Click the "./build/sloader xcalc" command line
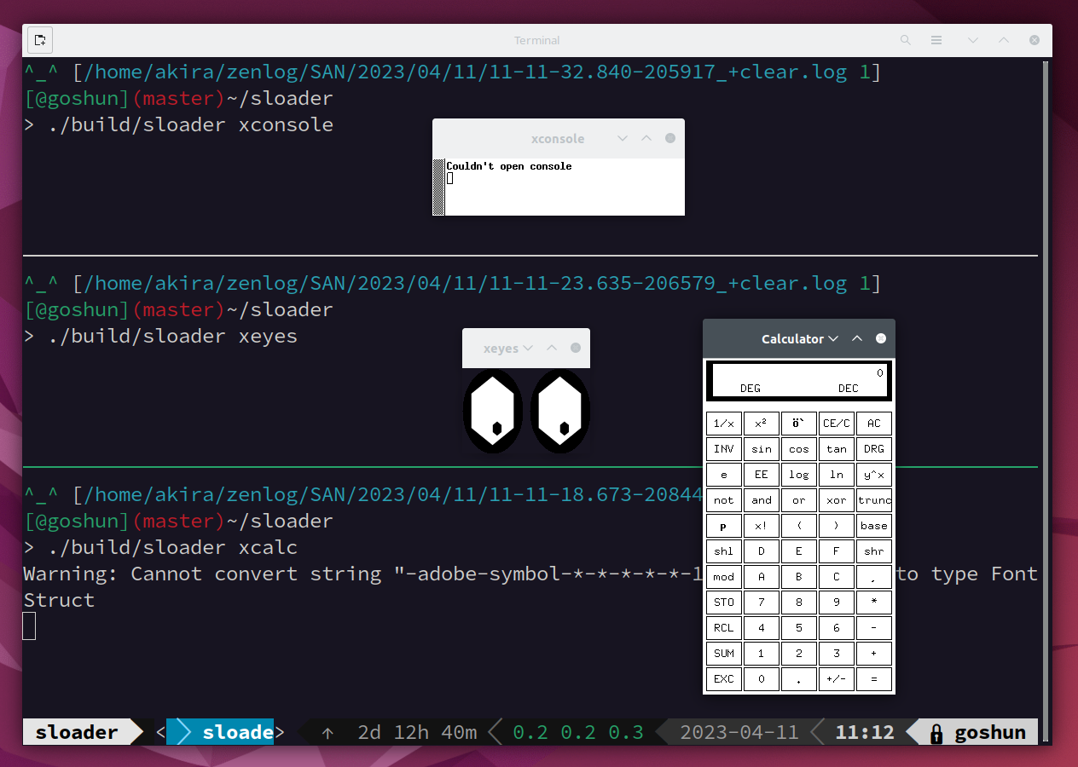 pos(173,547)
